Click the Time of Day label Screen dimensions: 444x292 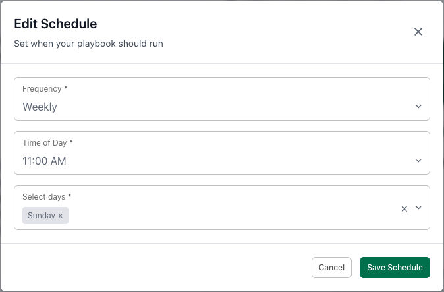click(45, 143)
